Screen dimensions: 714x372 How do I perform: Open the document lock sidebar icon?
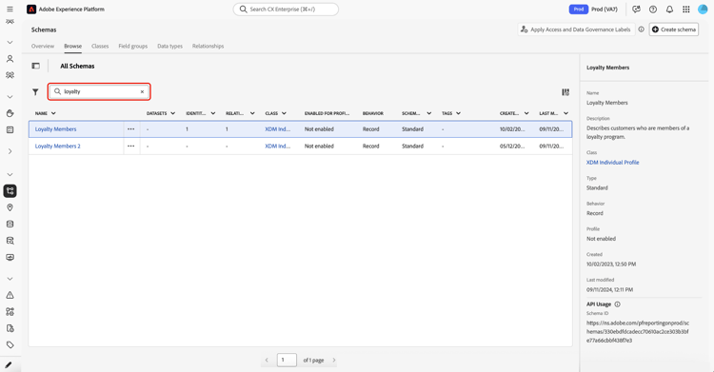(x=10, y=328)
